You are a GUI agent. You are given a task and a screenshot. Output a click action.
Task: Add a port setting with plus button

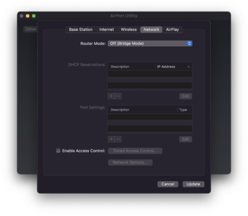coord(111,139)
